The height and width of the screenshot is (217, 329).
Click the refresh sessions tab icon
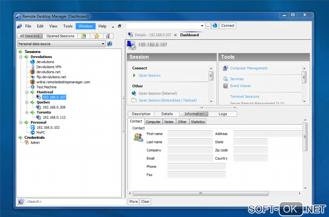pyautogui.click(x=84, y=36)
